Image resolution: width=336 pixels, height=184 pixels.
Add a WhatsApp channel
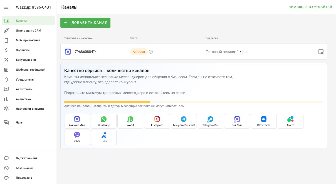104,121
